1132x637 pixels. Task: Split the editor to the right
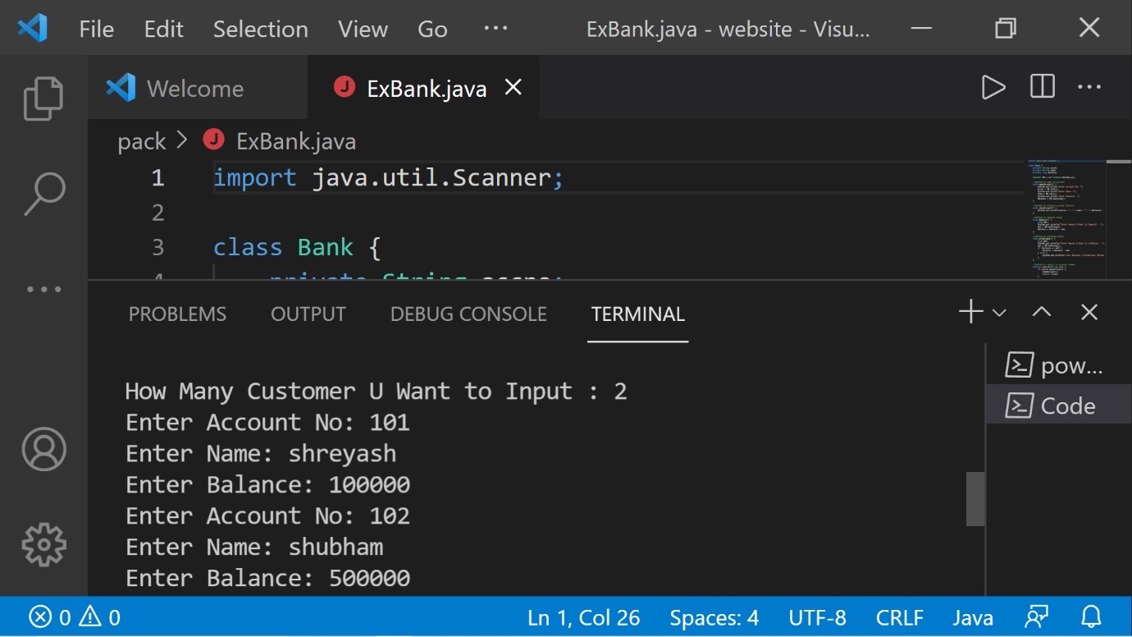tap(1041, 87)
